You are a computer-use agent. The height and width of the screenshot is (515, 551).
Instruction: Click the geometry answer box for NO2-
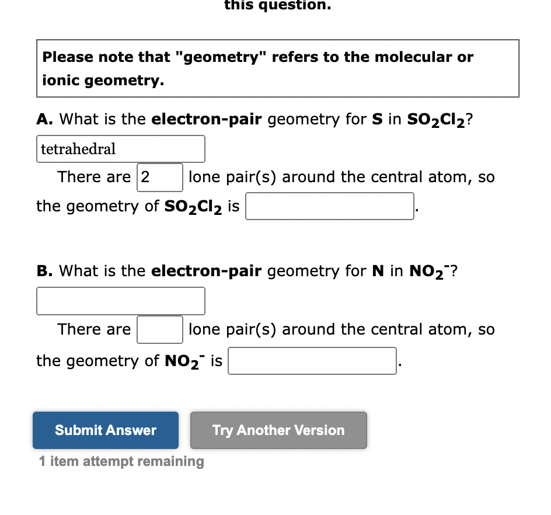coord(312,360)
